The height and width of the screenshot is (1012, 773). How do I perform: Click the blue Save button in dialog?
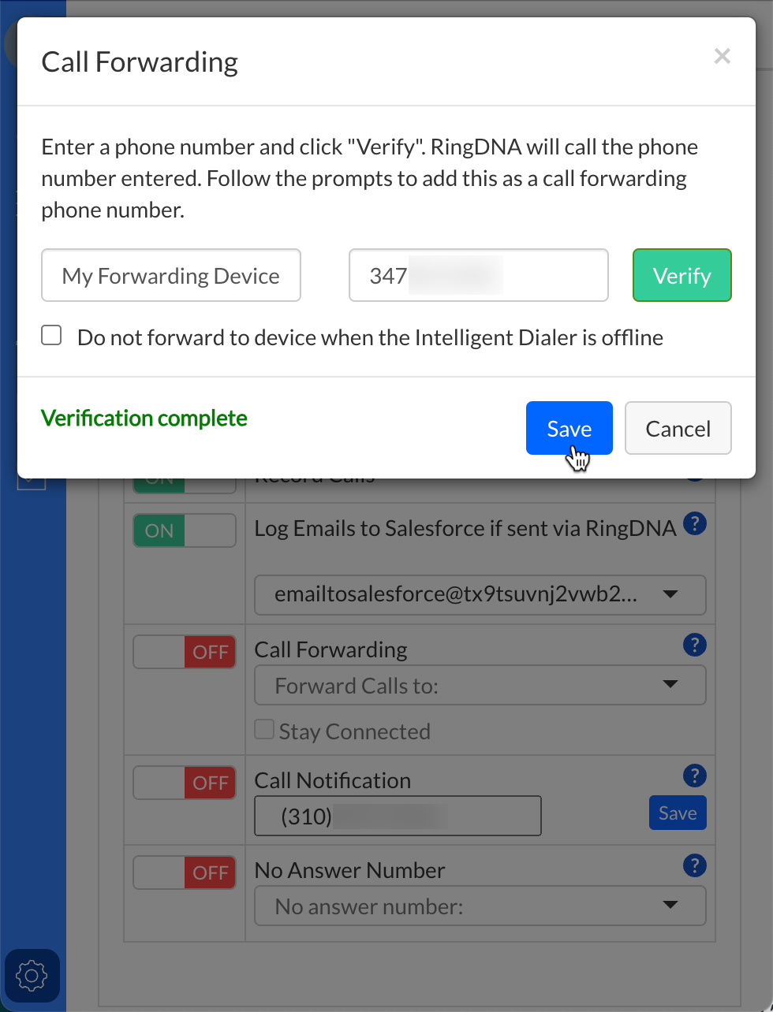click(x=569, y=428)
